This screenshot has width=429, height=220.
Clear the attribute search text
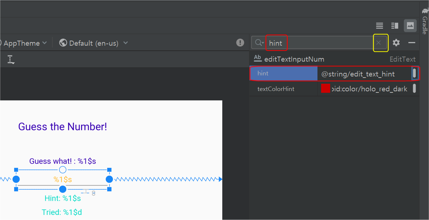coord(379,42)
